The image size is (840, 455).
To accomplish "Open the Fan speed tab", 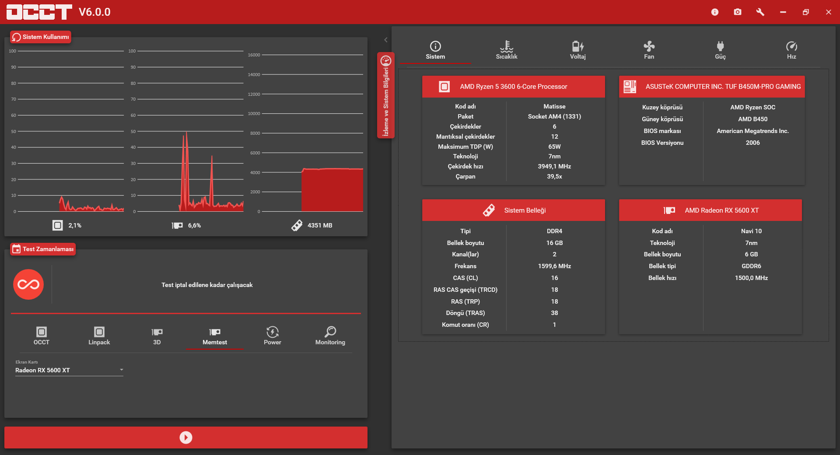I will point(649,50).
